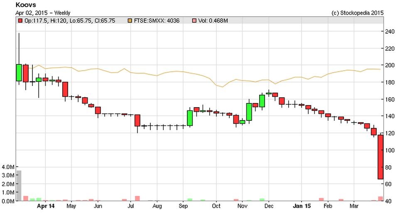Click the '2.0M' volume axis label

(8, 184)
